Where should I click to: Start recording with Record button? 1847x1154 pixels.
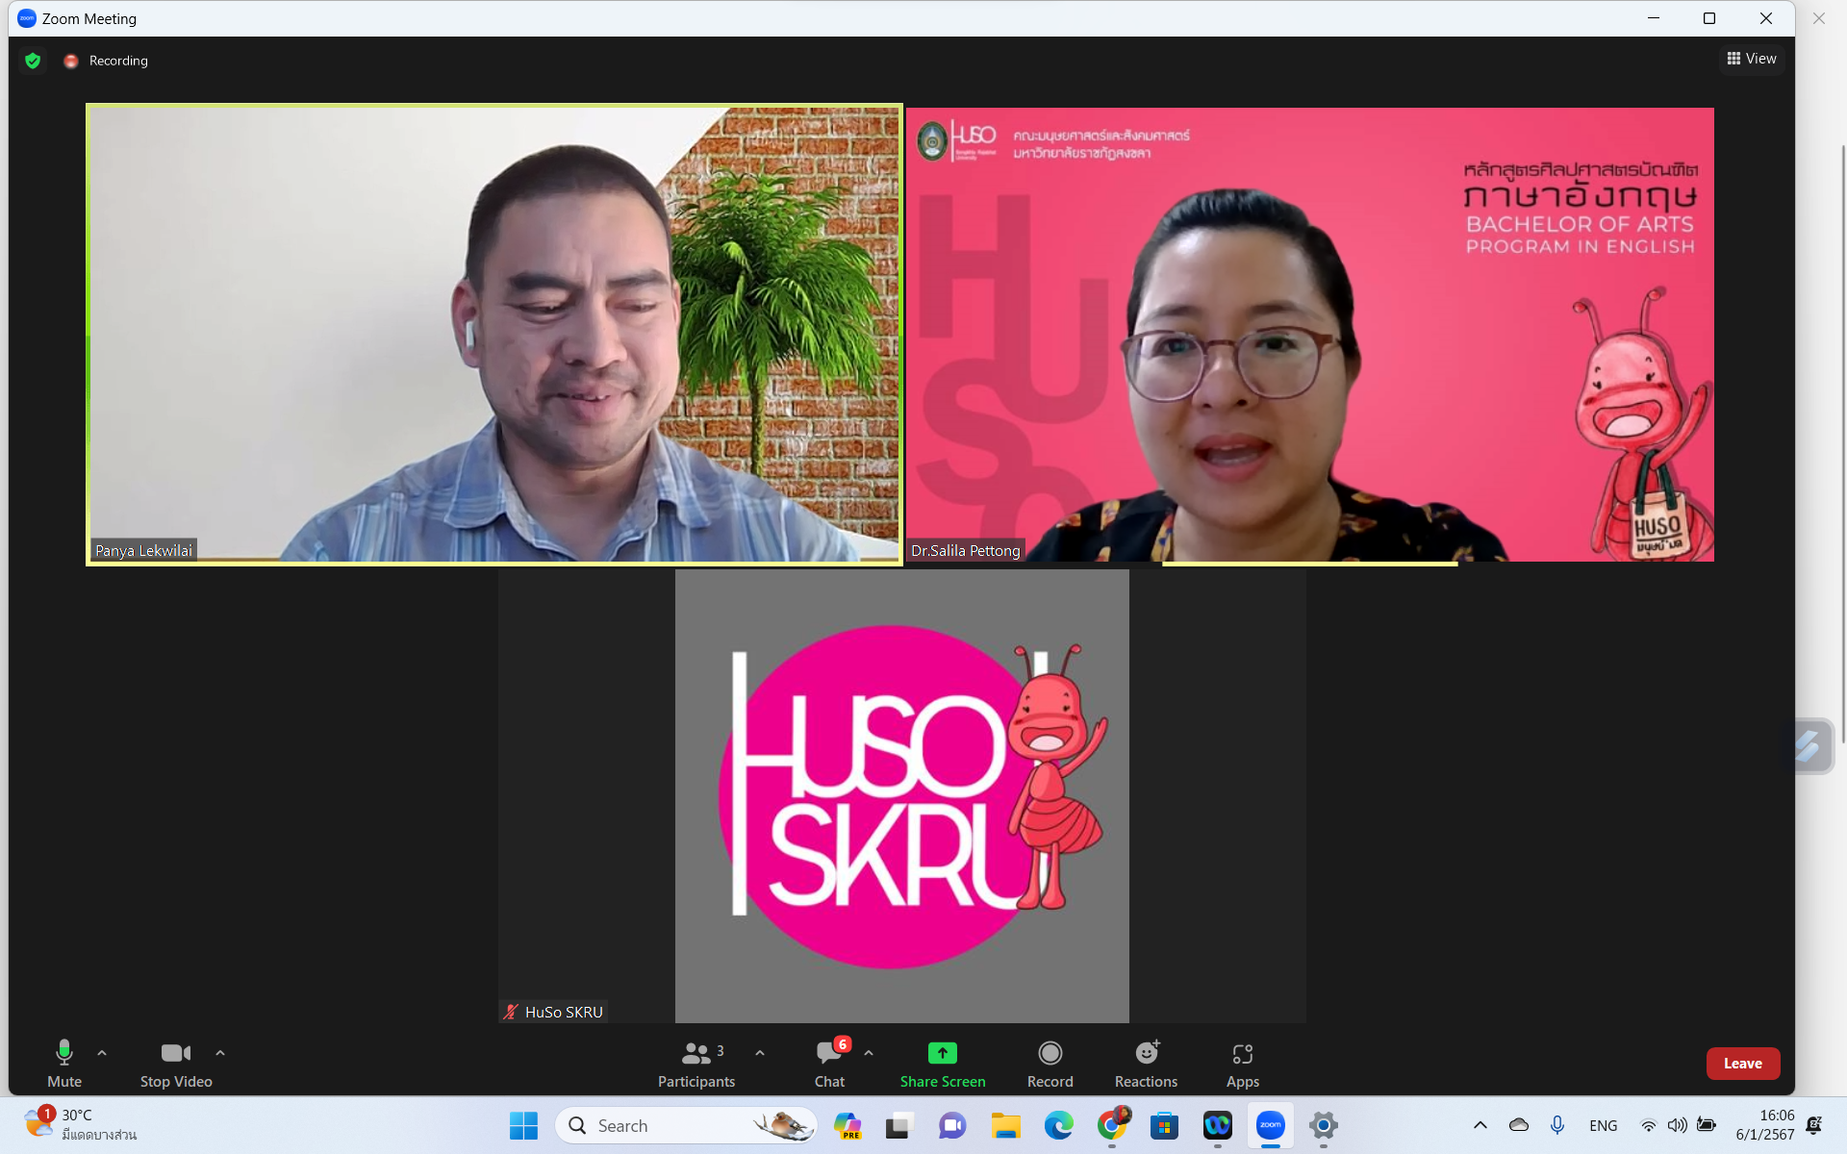tap(1050, 1064)
